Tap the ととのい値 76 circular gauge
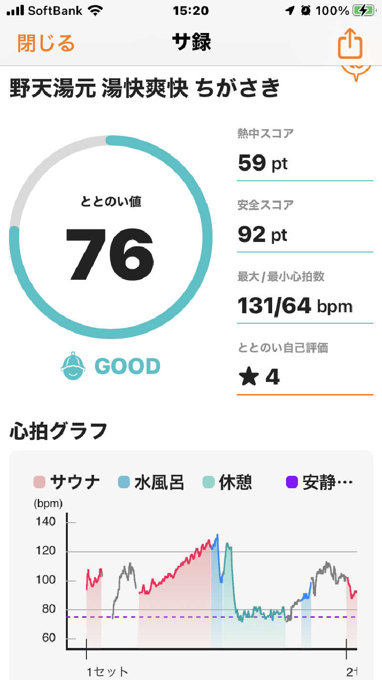Screen dimensions: 382x680 110,238
